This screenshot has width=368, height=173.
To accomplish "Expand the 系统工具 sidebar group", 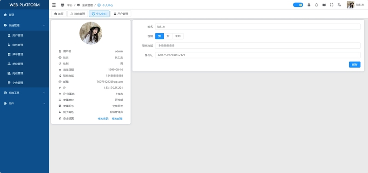I will [24, 93].
